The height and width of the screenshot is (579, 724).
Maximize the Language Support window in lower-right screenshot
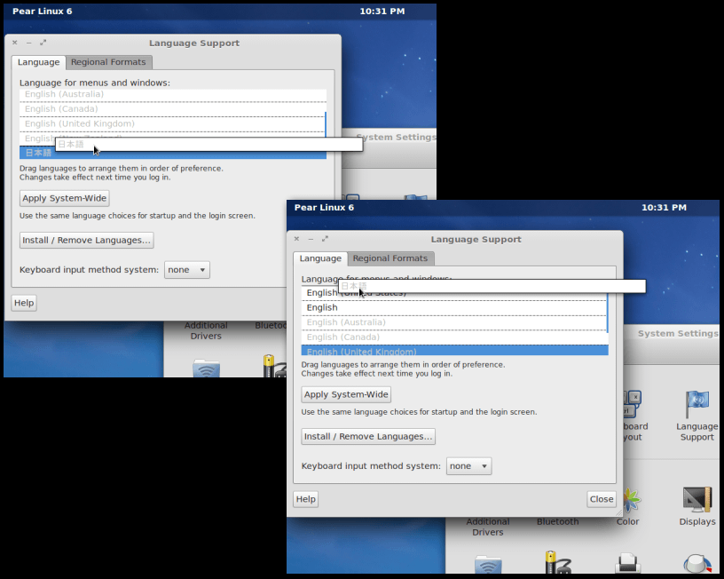pos(325,239)
